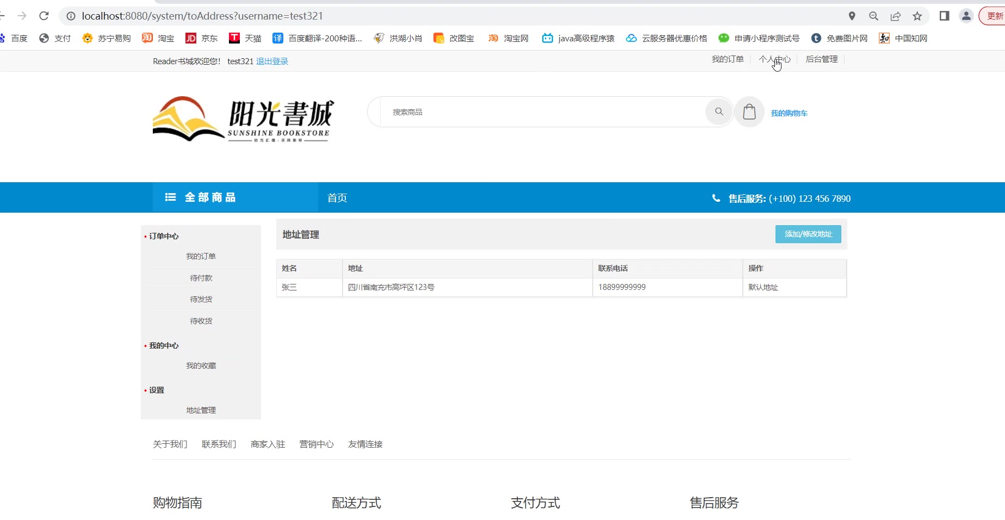The height and width of the screenshot is (520, 1005).
Task: Open the shopping bag cart icon
Action: click(x=749, y=112)
